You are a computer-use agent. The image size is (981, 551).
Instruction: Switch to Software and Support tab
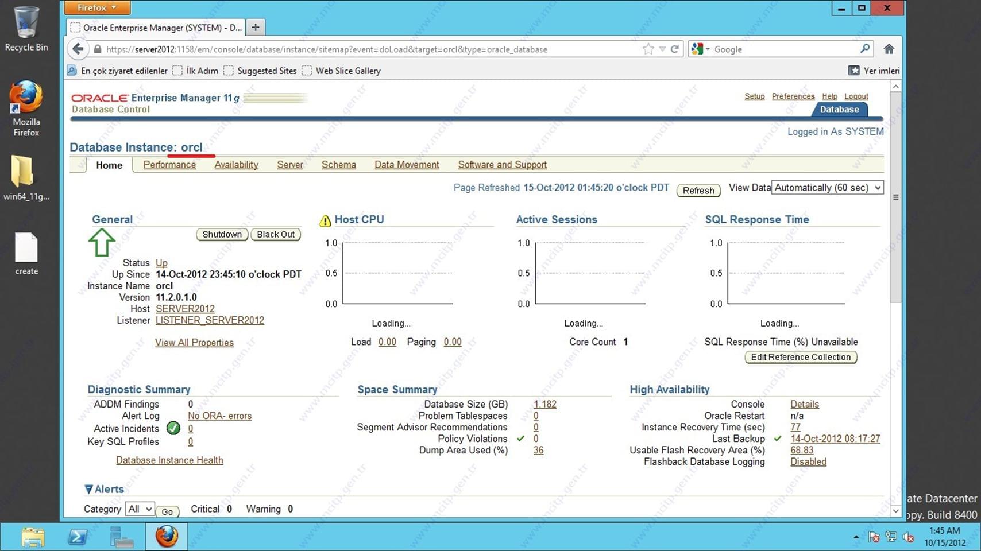[x=503, y=165]
